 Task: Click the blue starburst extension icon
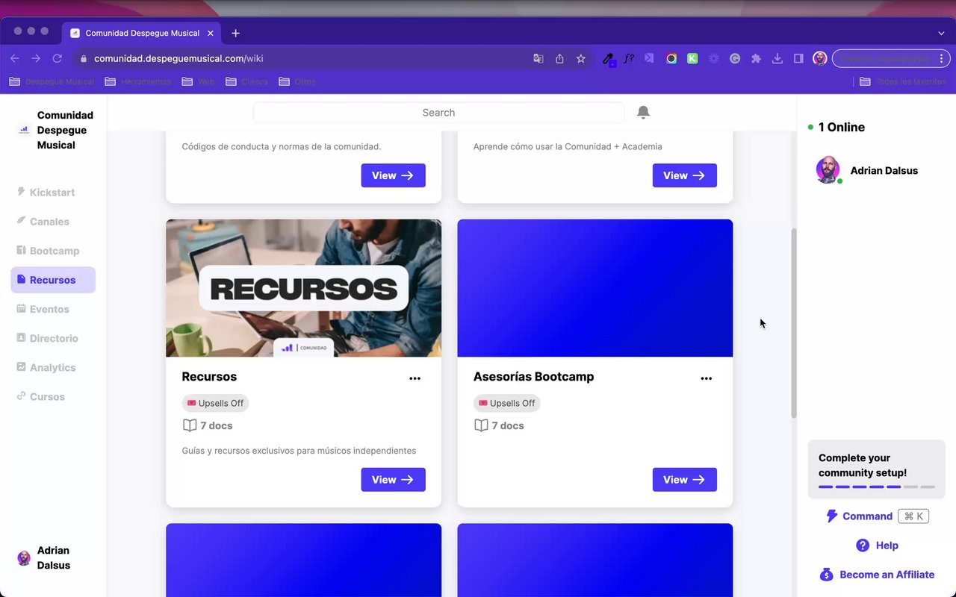tap(714, 58)
